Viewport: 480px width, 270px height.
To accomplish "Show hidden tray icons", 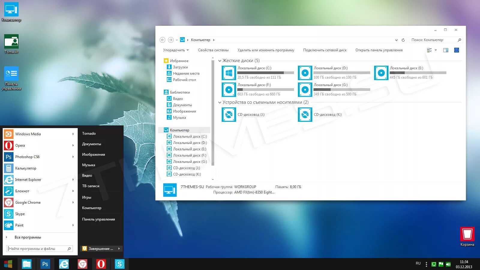I will tap(426, 264).
